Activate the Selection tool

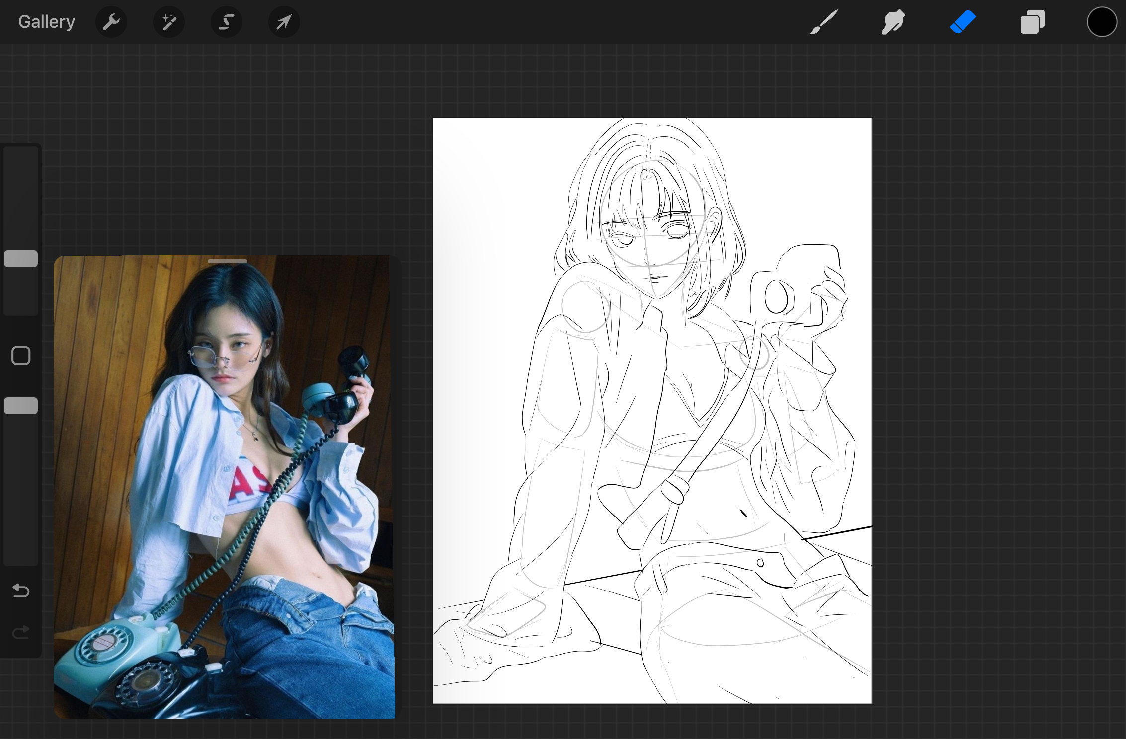(227, 22)
